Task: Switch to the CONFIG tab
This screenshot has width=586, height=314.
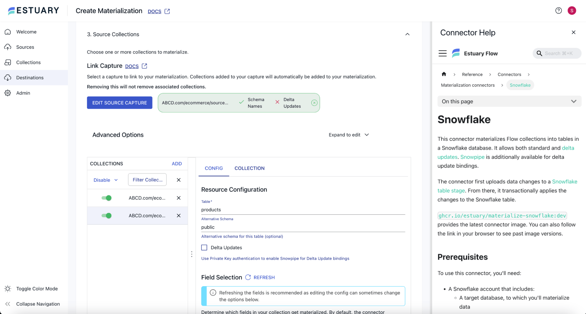Action: (214, 168)
